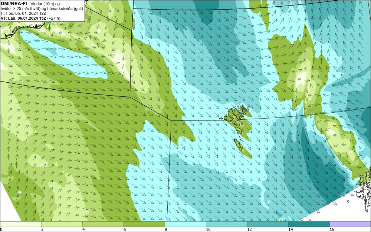This screenshot has width=371, height=232.
Task: Click the legend scale label 2
Action: [42, 229]
